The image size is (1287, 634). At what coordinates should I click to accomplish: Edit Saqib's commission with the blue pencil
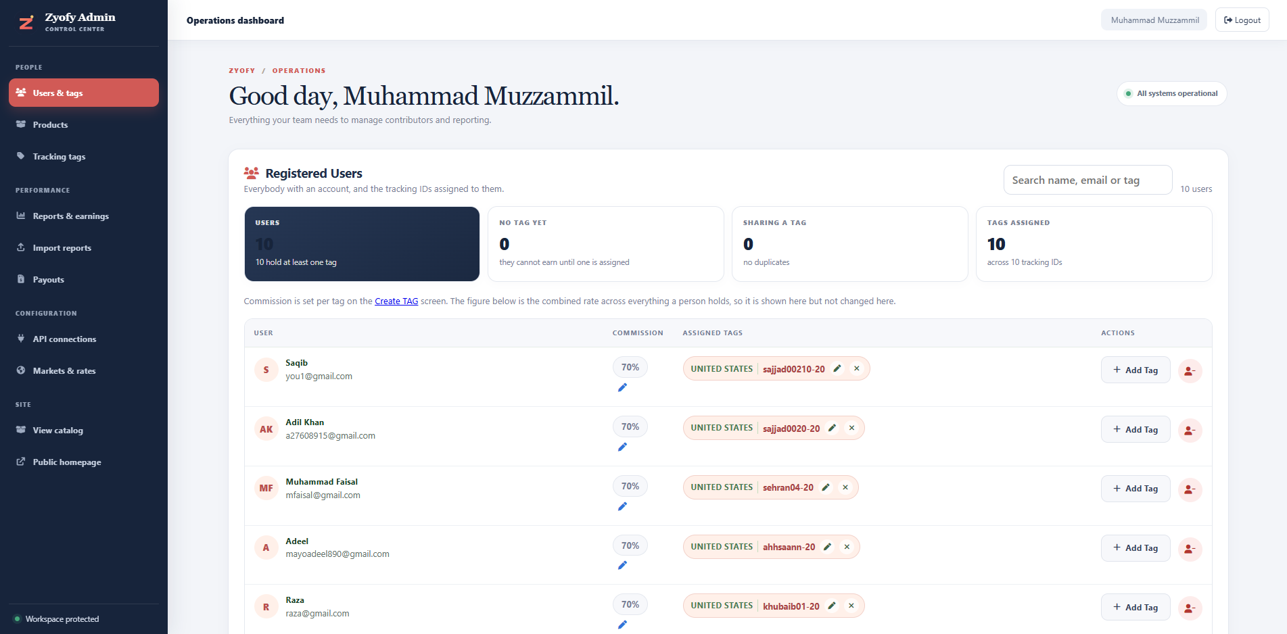coord(622,387)
